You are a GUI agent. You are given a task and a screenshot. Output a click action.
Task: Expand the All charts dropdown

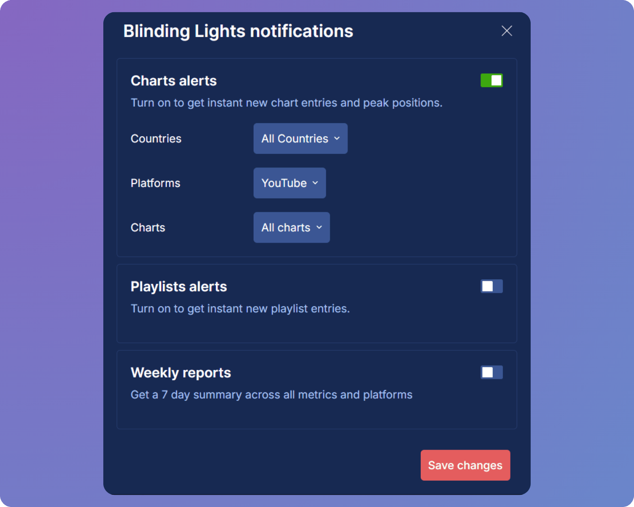click(291, 228)
